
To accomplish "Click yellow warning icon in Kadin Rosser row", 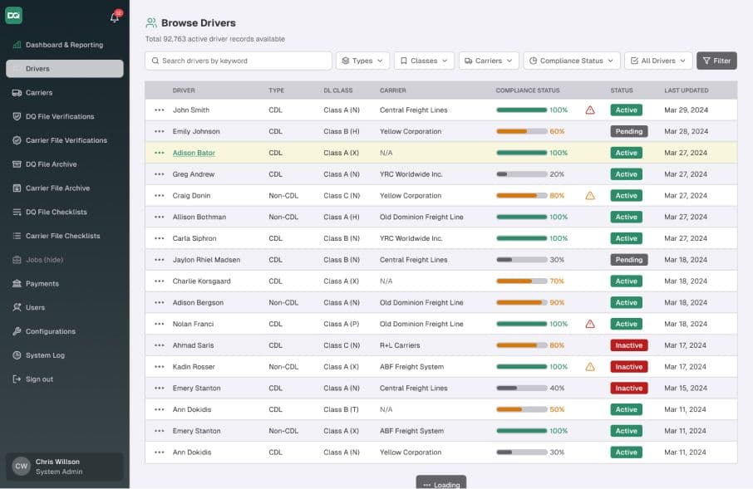I will [590, 367].
